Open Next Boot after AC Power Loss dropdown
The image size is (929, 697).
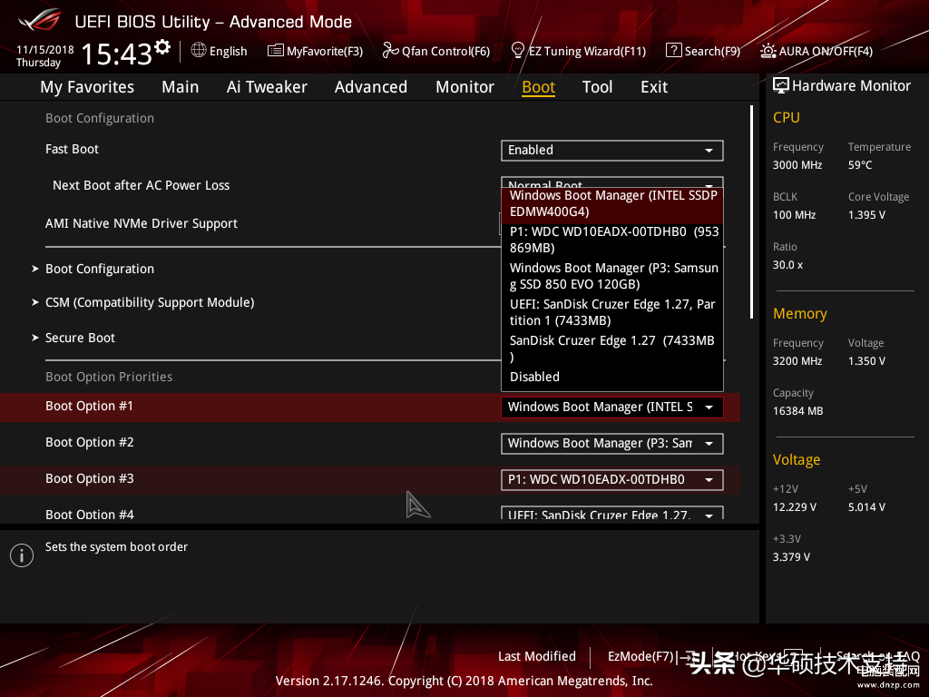pos(612,182)
